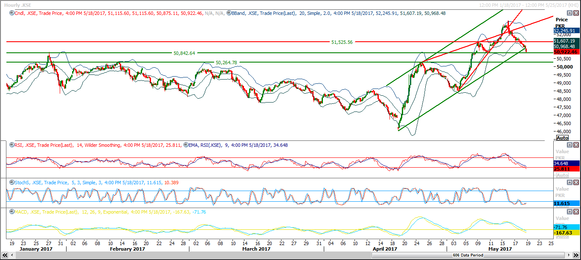Click March 2017 on the time axis
The width and height of the screenshot is (581, 260).
pyautogui.click(x=257, y=249)
